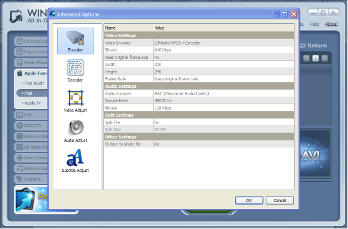This screenshot has height=229, width=348.
Task: Click the Audio Settings section header
Action: point(199,86)
